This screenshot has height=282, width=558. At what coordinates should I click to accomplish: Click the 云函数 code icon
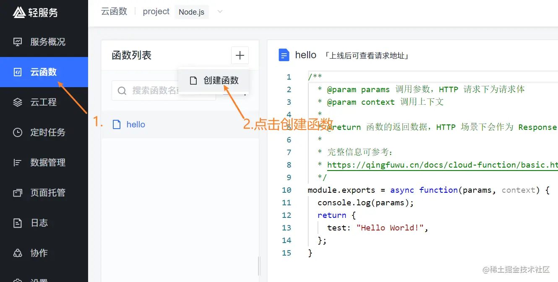tap(18, 72)
